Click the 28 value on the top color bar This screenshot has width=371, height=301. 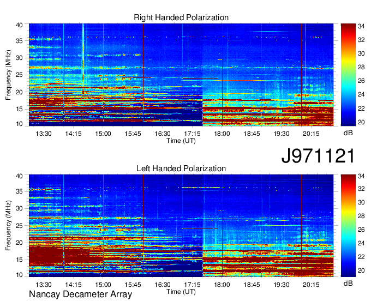[x=361, y=68]
